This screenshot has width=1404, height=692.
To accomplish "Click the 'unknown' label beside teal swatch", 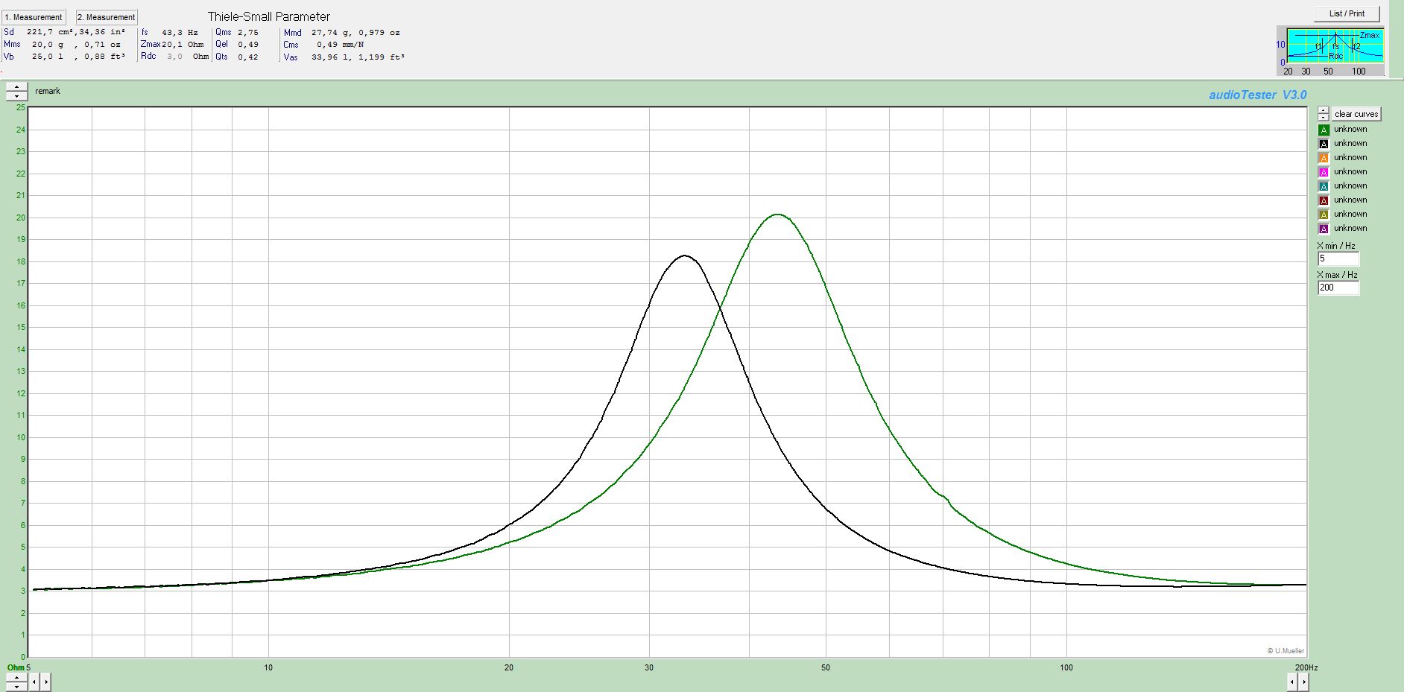I will click(1350, 185).
